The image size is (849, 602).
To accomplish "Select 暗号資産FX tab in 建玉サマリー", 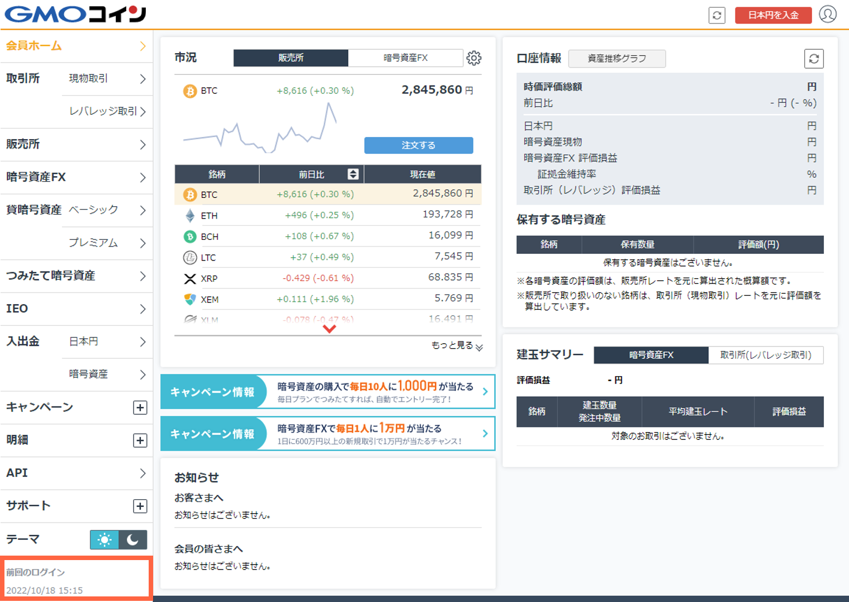I will click(x=651, y=355).
